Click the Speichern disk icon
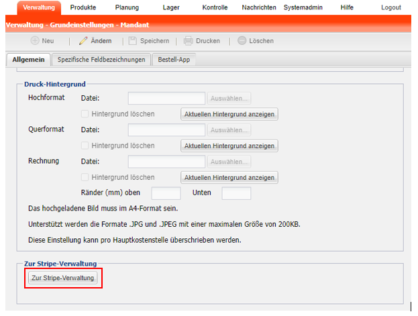This screenshot has height=316, width=418. [134, 41]
